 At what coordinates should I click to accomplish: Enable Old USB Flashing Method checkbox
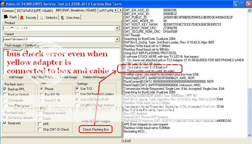(77, 105)
